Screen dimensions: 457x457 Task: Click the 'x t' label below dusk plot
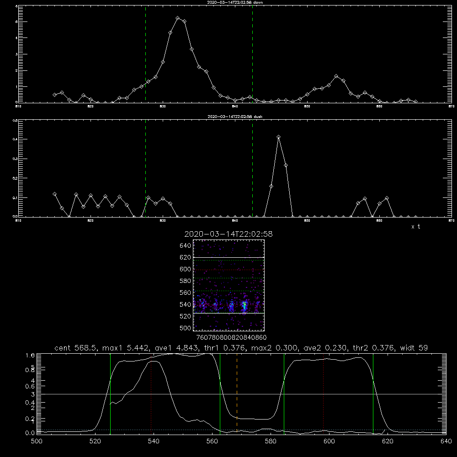tap(415, 227)
